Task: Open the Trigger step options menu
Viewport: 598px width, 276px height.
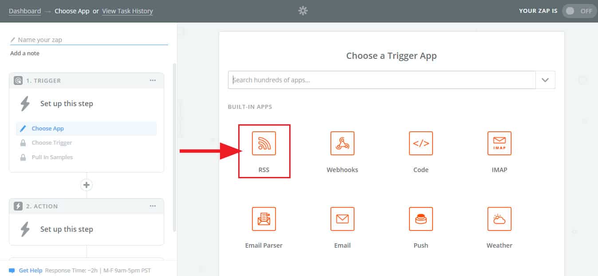Action: tap(153, 80)
